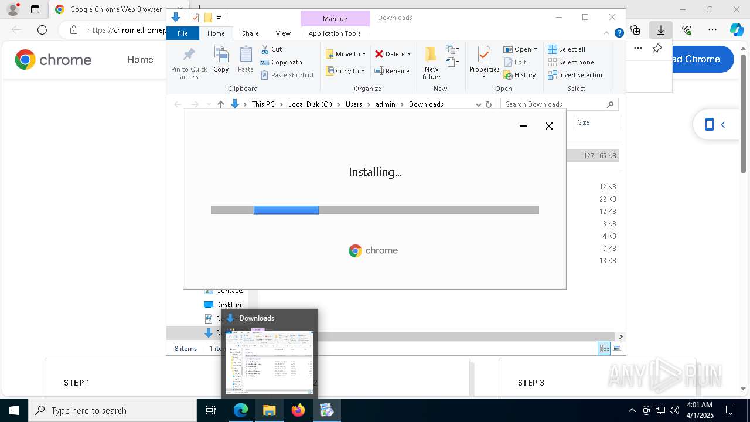750x422 pixels.
Task: Click Users in the address path
Action: tap(354, 104)
